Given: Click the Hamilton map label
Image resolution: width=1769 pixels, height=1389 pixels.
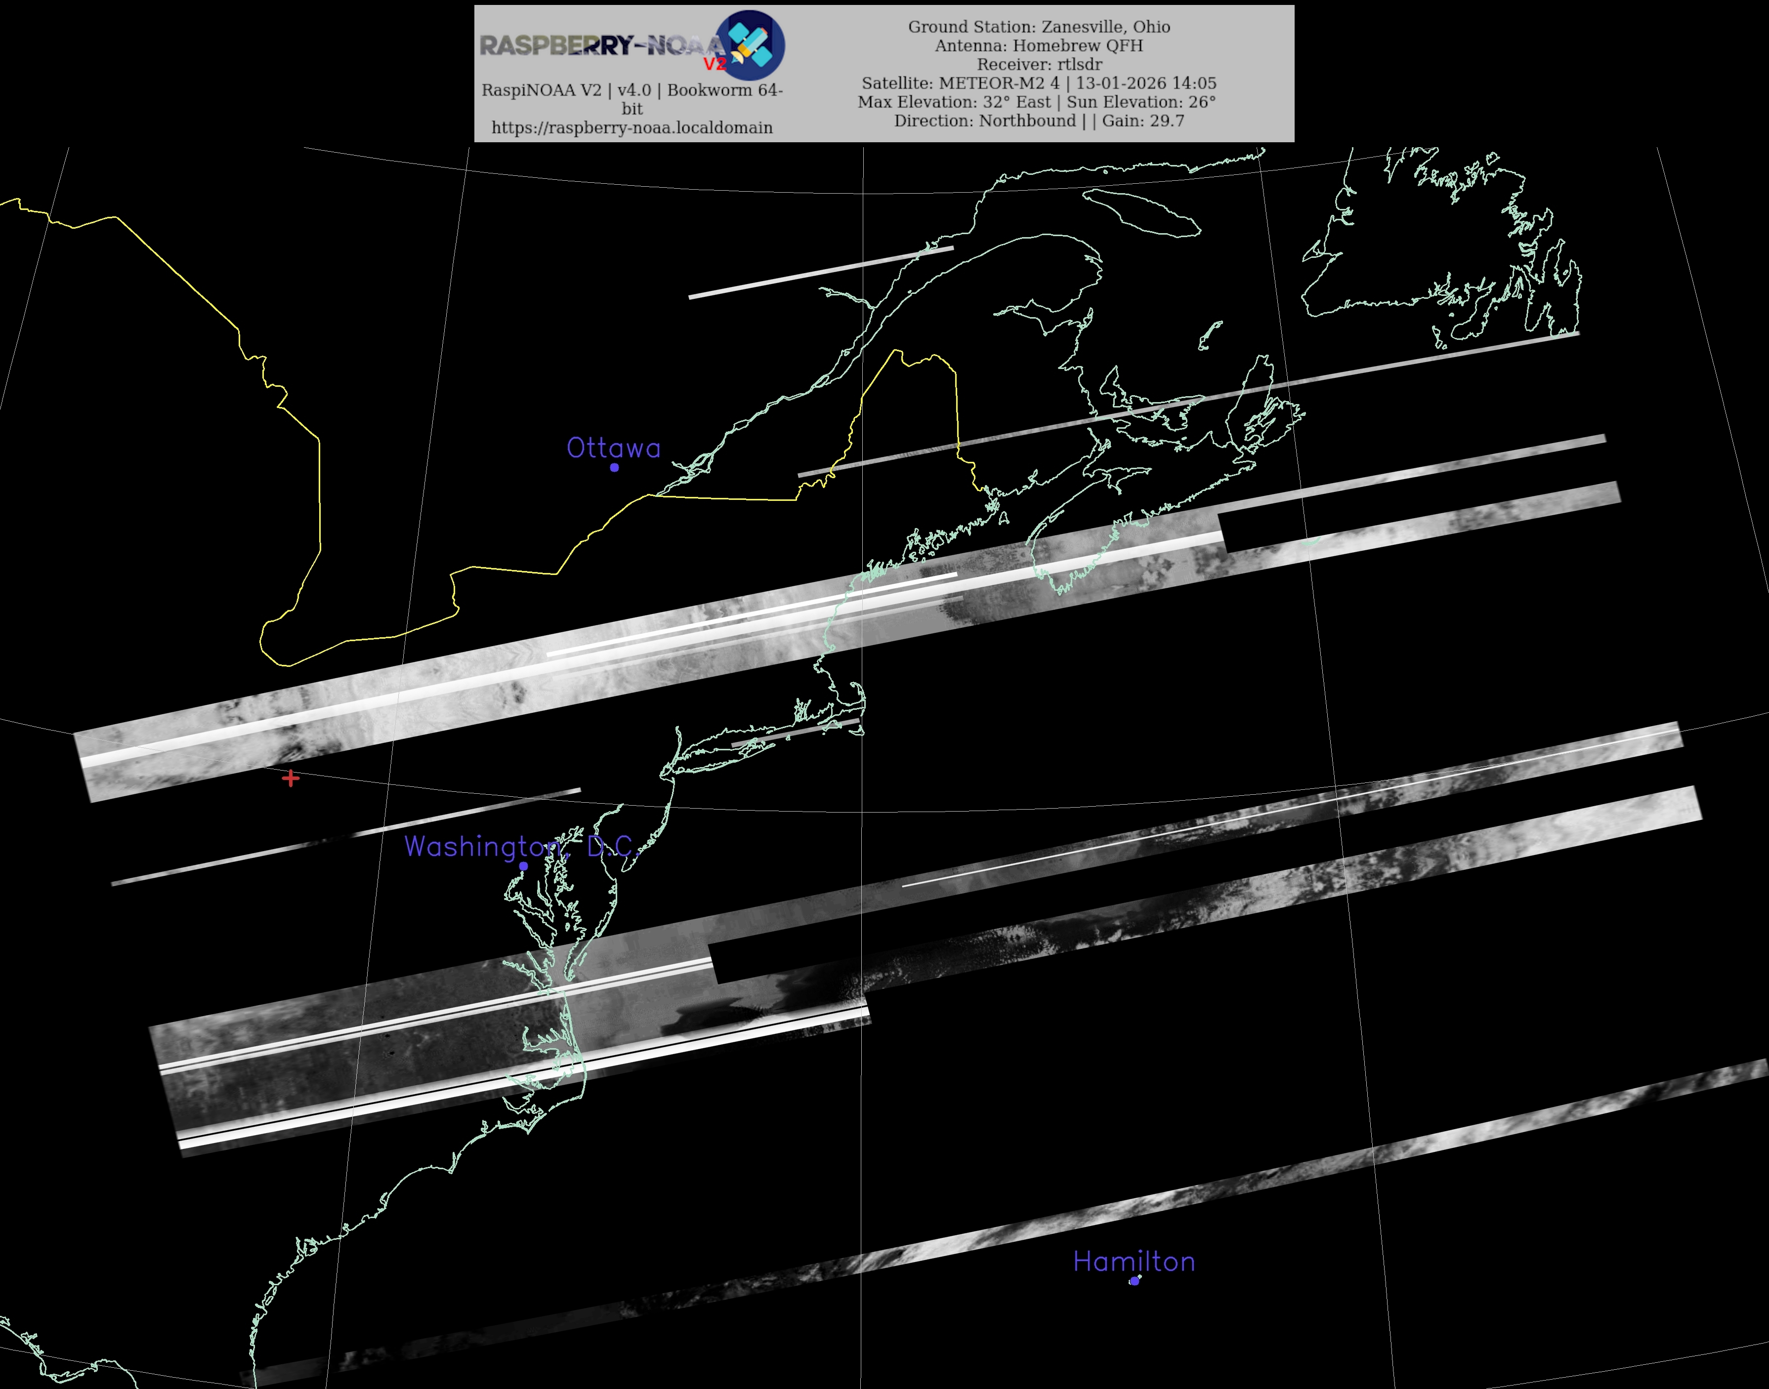Looking at the screenshot, I should (1134, 1262).
